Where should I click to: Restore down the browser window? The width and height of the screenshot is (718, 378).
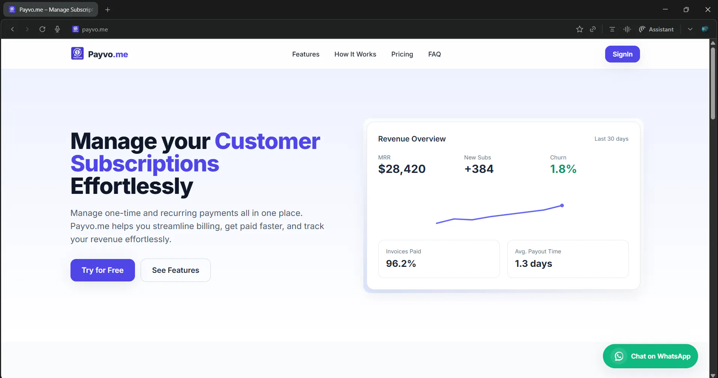(x=686, y=9)
